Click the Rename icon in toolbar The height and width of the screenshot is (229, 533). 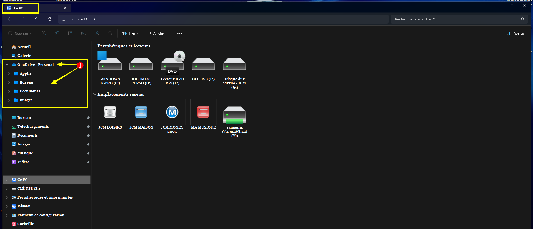click(x=84, y=33)
